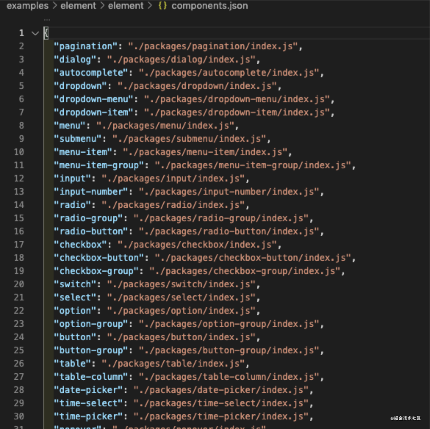430x429 pixels.
Task: Click the "radio-group" key on line 15
Action: click(x=88, y=218)
